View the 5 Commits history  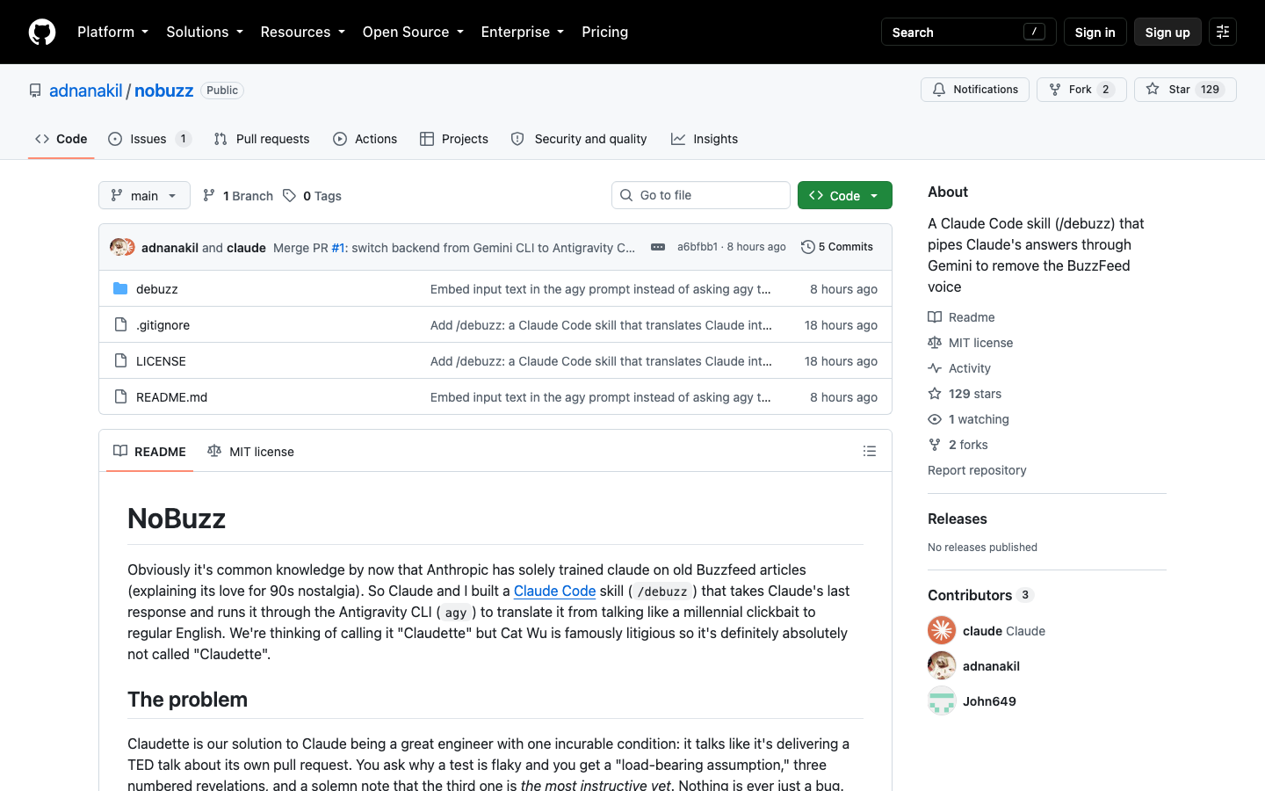[x=837, y=247]
